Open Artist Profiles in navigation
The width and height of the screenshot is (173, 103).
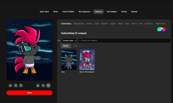pyautogui.click(x=68, y=12)
